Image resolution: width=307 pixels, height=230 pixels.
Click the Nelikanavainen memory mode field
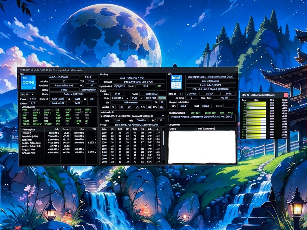[131, 102]
